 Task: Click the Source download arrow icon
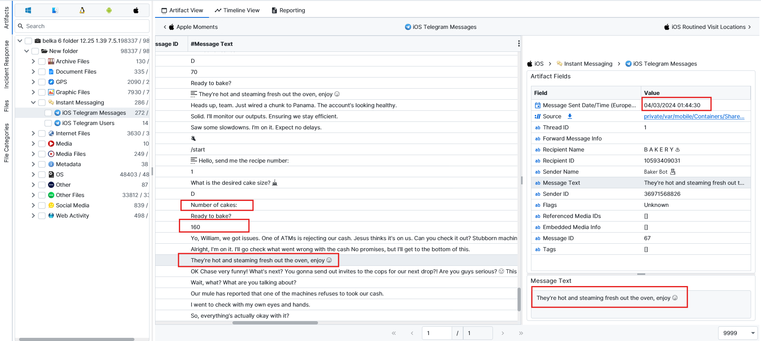click(x=570, y=116)
